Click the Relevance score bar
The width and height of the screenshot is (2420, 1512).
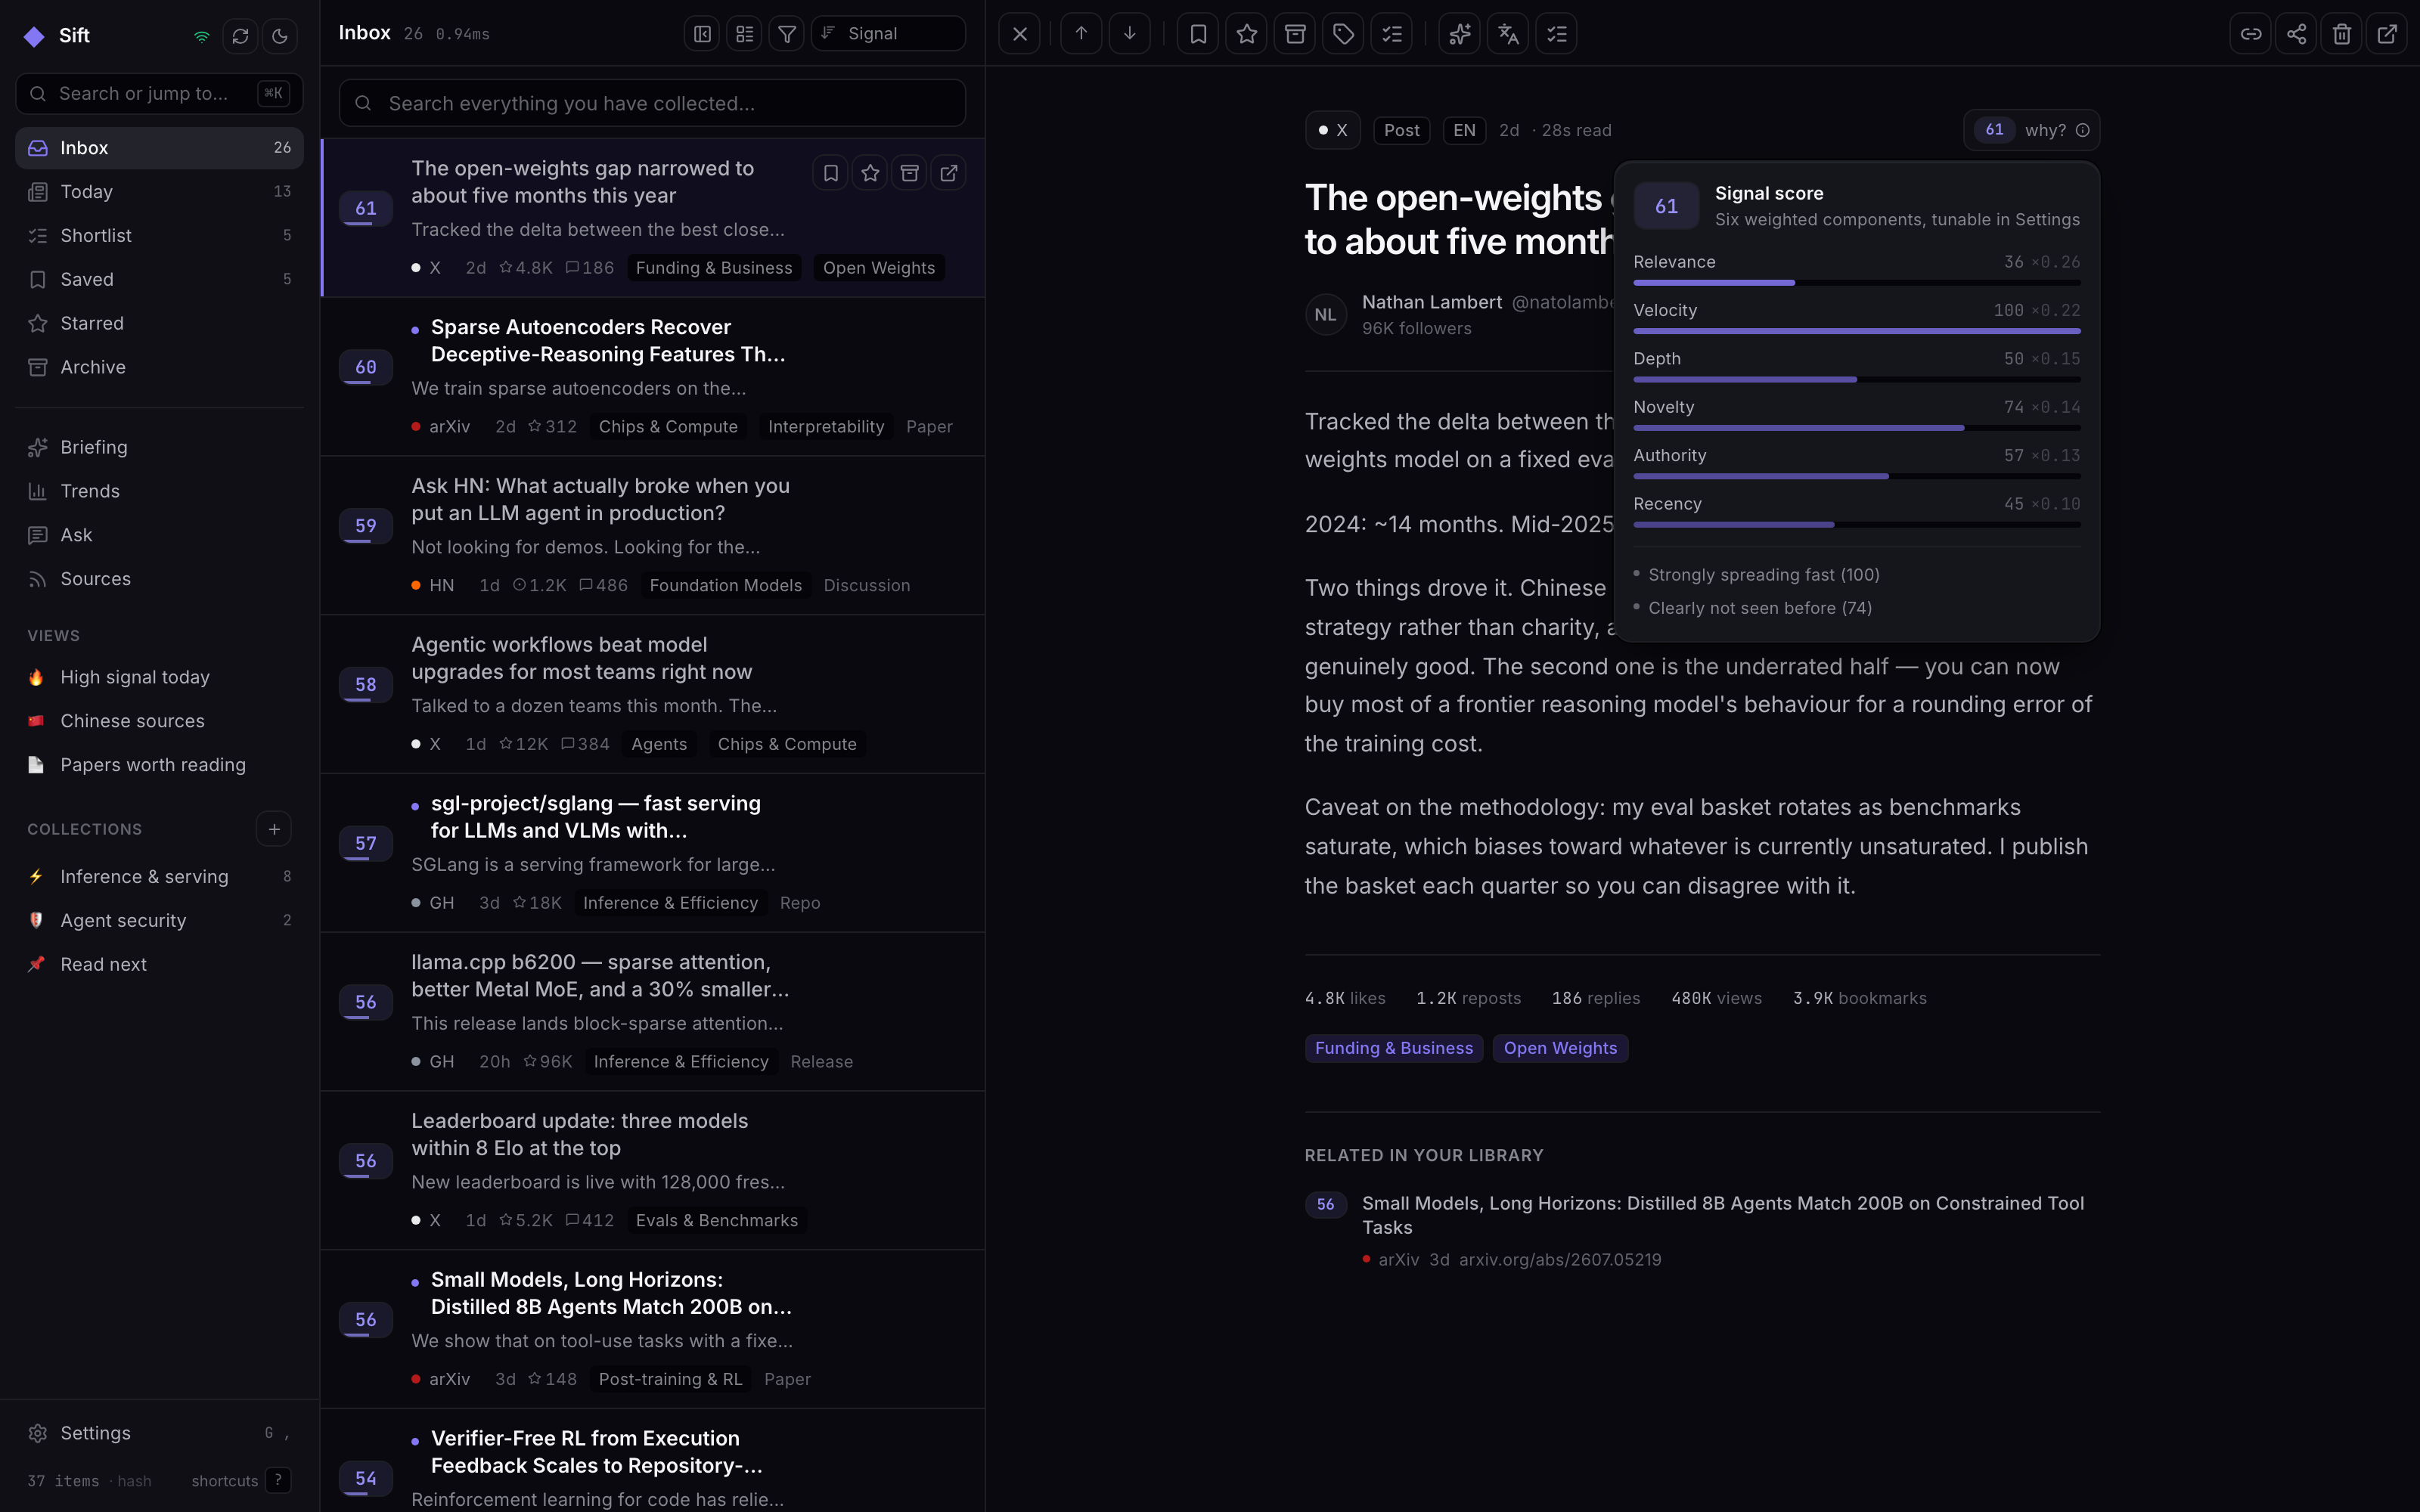[1857, 283]
